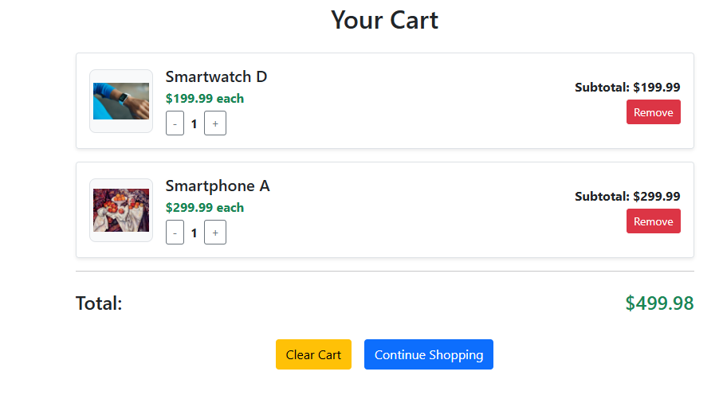Select the Smartwatch D quantity number

[x=194, y=123]
